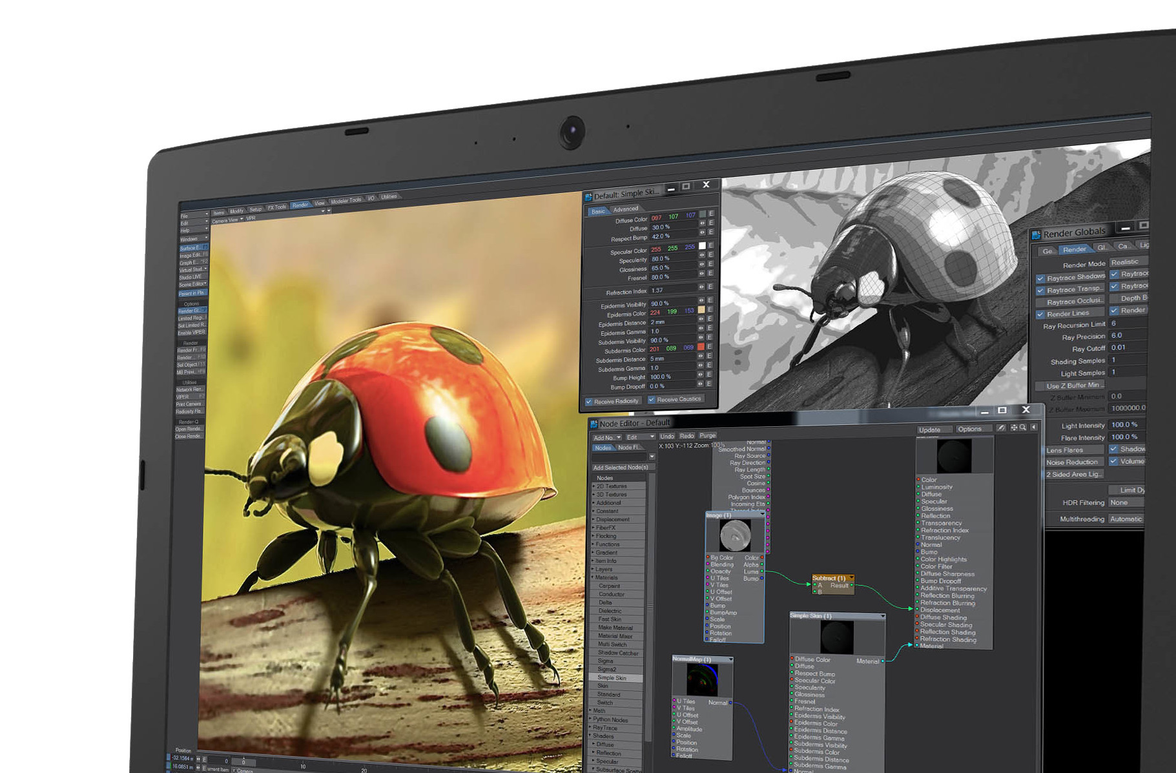Click the NormalMap (1) node preview thumbnail
1176x773 pixels.
[702, 680]
